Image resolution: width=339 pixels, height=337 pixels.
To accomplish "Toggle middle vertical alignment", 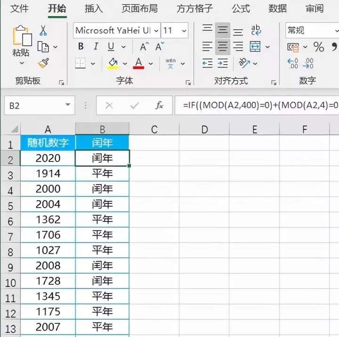I will [x=222, y=30].
